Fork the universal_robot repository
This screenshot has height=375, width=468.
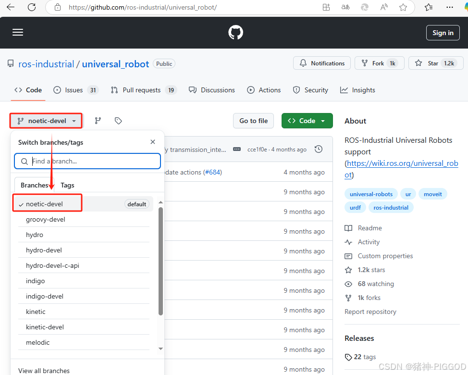click(x=380, y=63)
